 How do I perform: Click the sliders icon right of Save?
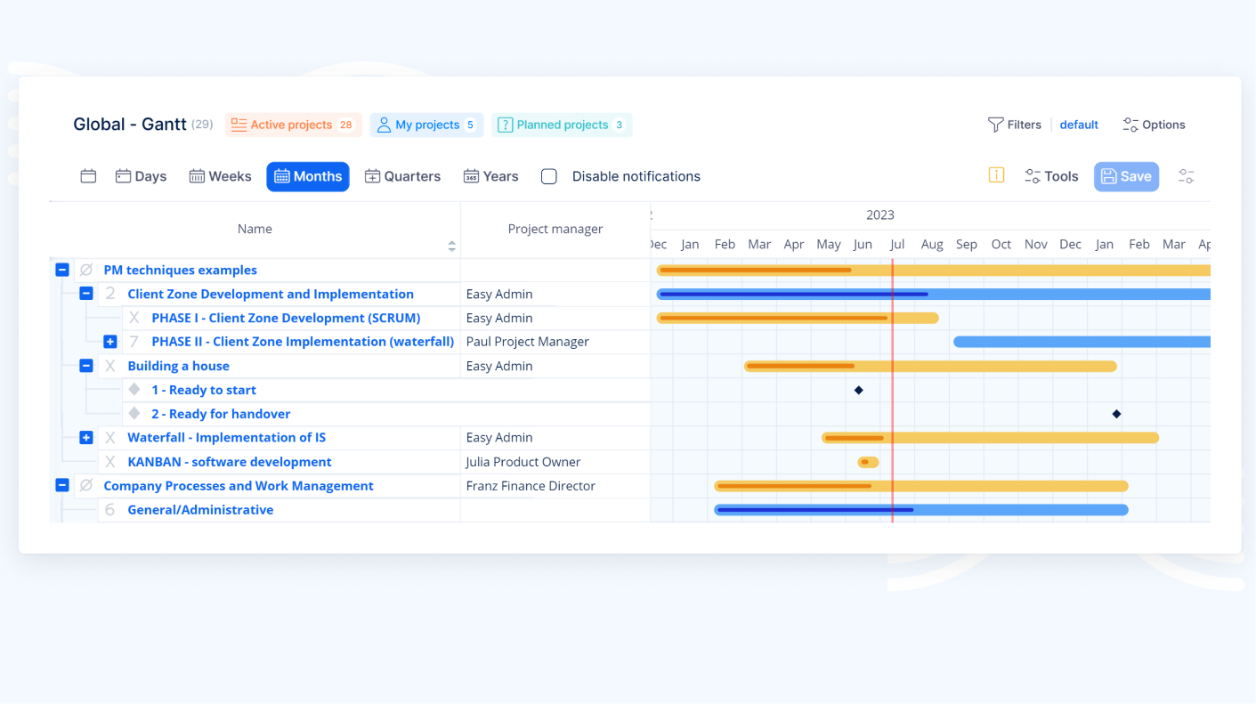tap(1186, 176)
